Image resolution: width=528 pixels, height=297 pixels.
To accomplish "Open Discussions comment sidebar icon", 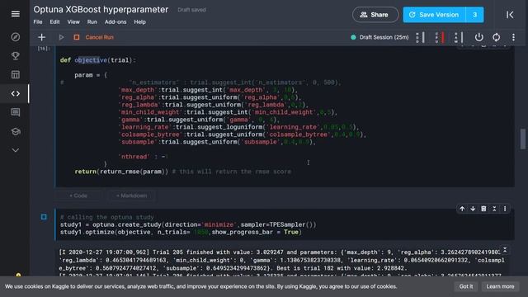I will 15,112.
